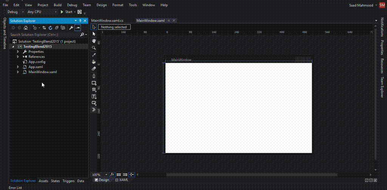
Task: Select the TextBlock text tool
Action: 94,96
